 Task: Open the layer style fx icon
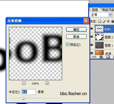(x=101, y=57)
